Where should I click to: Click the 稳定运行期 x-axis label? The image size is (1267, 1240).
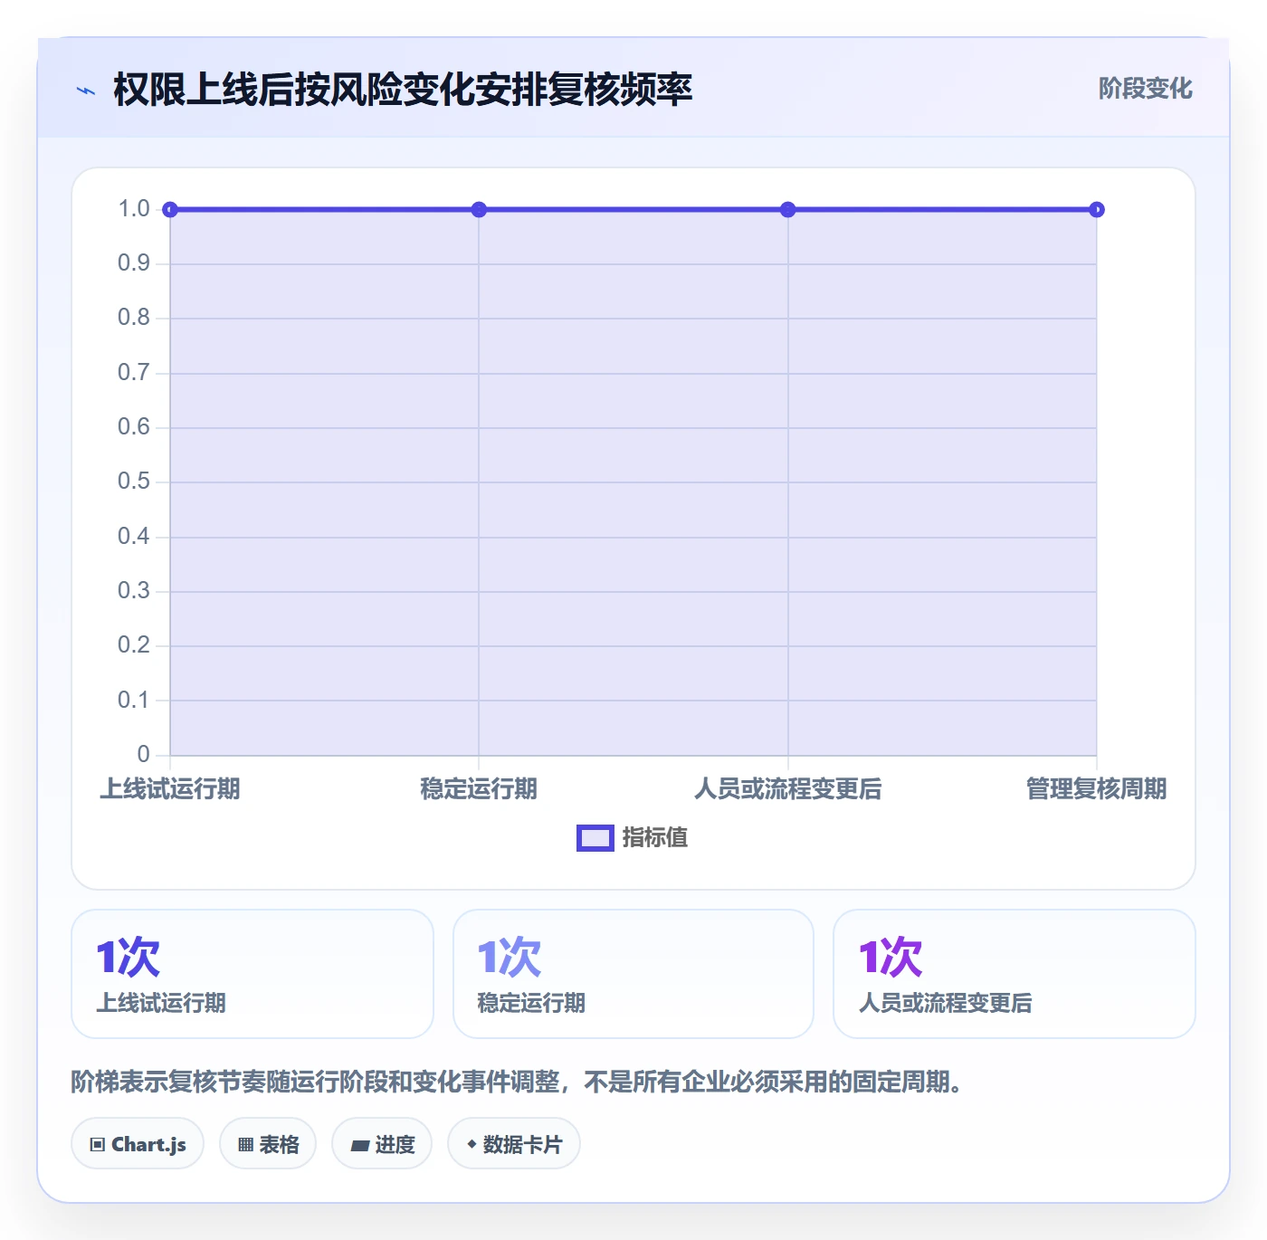coord(480,789)
